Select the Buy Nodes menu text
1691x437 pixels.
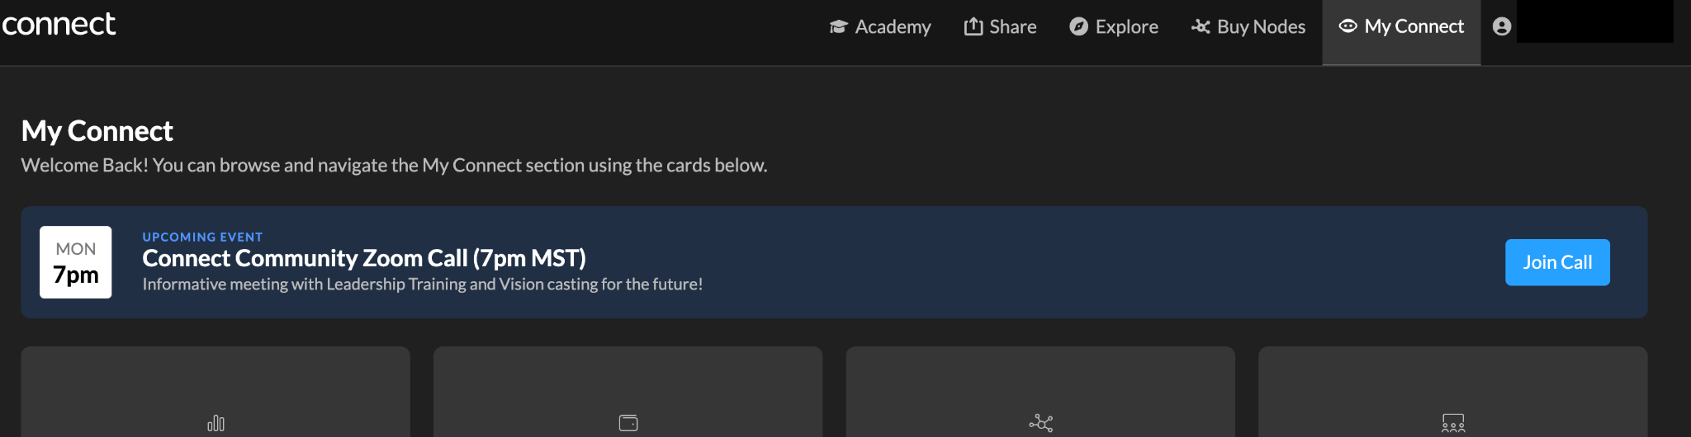point(1261,27)
